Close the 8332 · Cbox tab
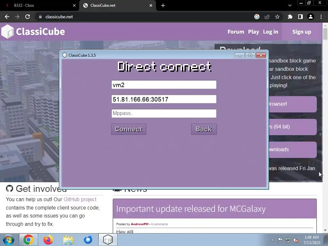 [x=74, y=5]
